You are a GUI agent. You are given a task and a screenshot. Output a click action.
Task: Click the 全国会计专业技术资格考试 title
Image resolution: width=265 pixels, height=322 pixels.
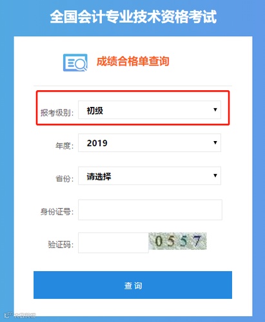pos(133,17)
